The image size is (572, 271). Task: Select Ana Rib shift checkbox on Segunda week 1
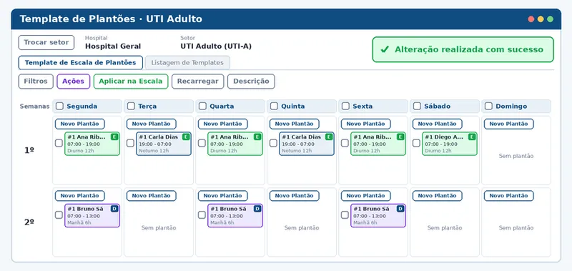(59, 143)
